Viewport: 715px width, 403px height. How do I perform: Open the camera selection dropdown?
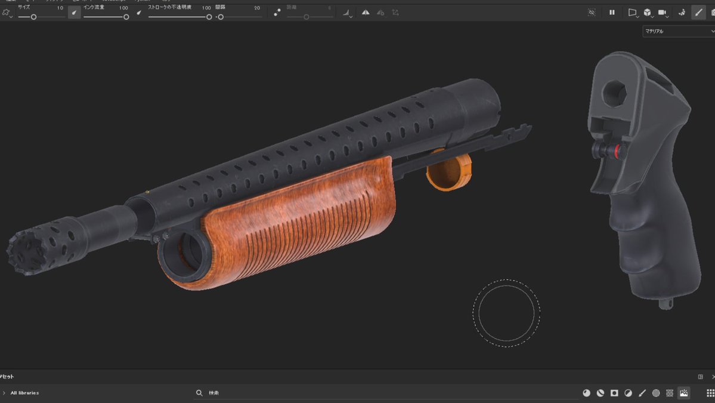click(663, 13)
